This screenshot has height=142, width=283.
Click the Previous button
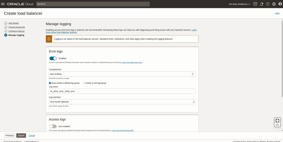tap(10, 136)
